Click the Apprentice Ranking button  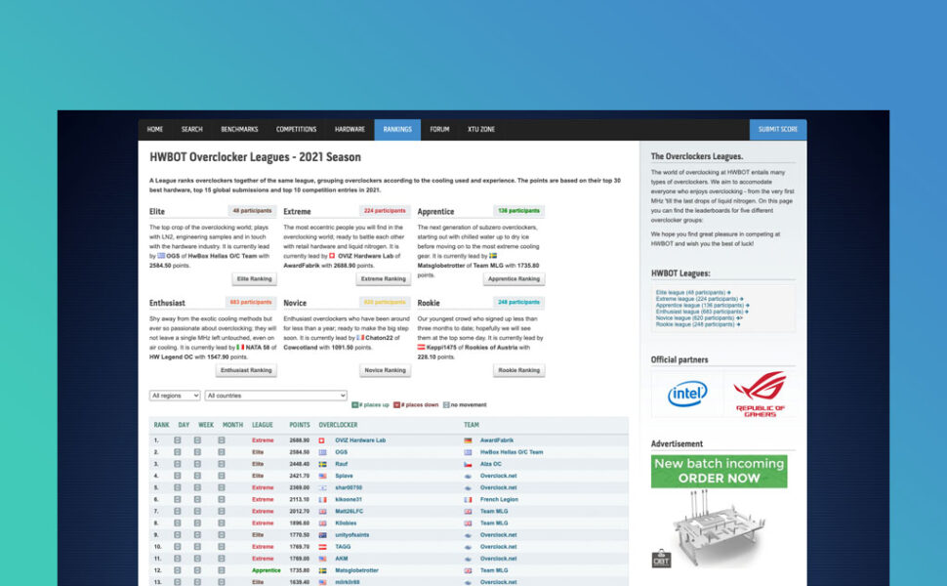tap(514, 279)
